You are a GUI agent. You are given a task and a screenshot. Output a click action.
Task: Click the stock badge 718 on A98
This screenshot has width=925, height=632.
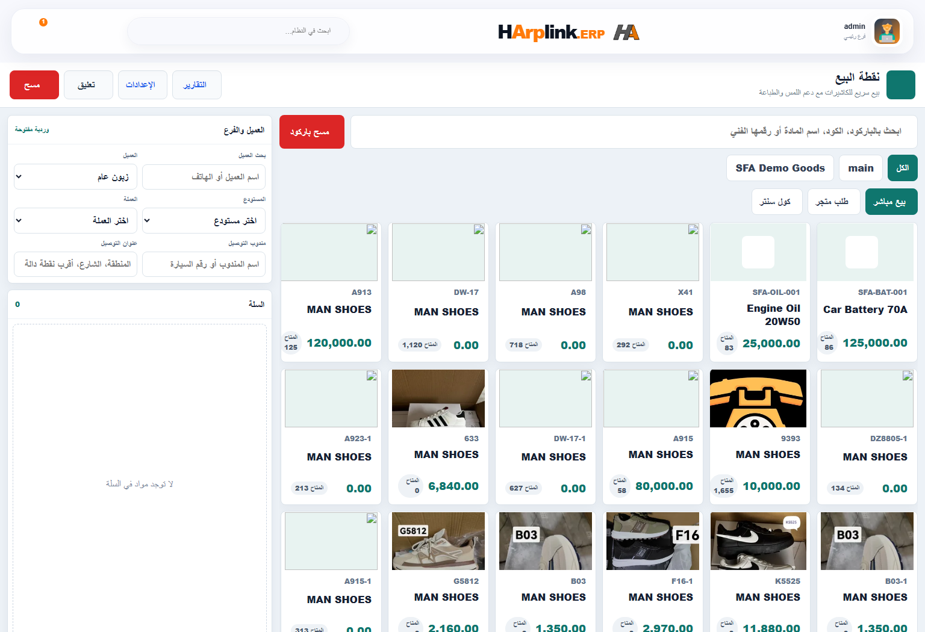(524, 345)
